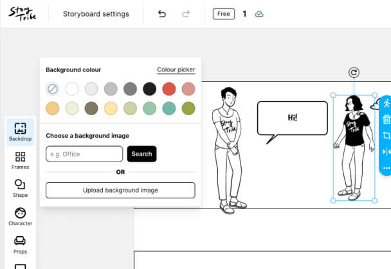
Task: Select the pale cream swatch
Action: [72, 108]
